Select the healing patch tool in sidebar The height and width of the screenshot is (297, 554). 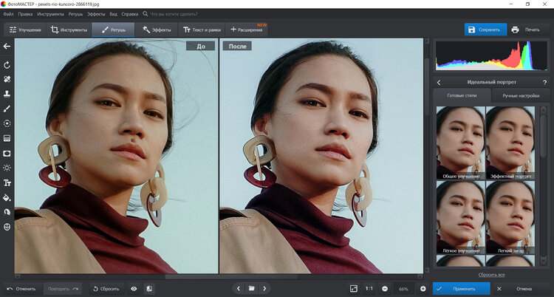click(x=7, y=79)
